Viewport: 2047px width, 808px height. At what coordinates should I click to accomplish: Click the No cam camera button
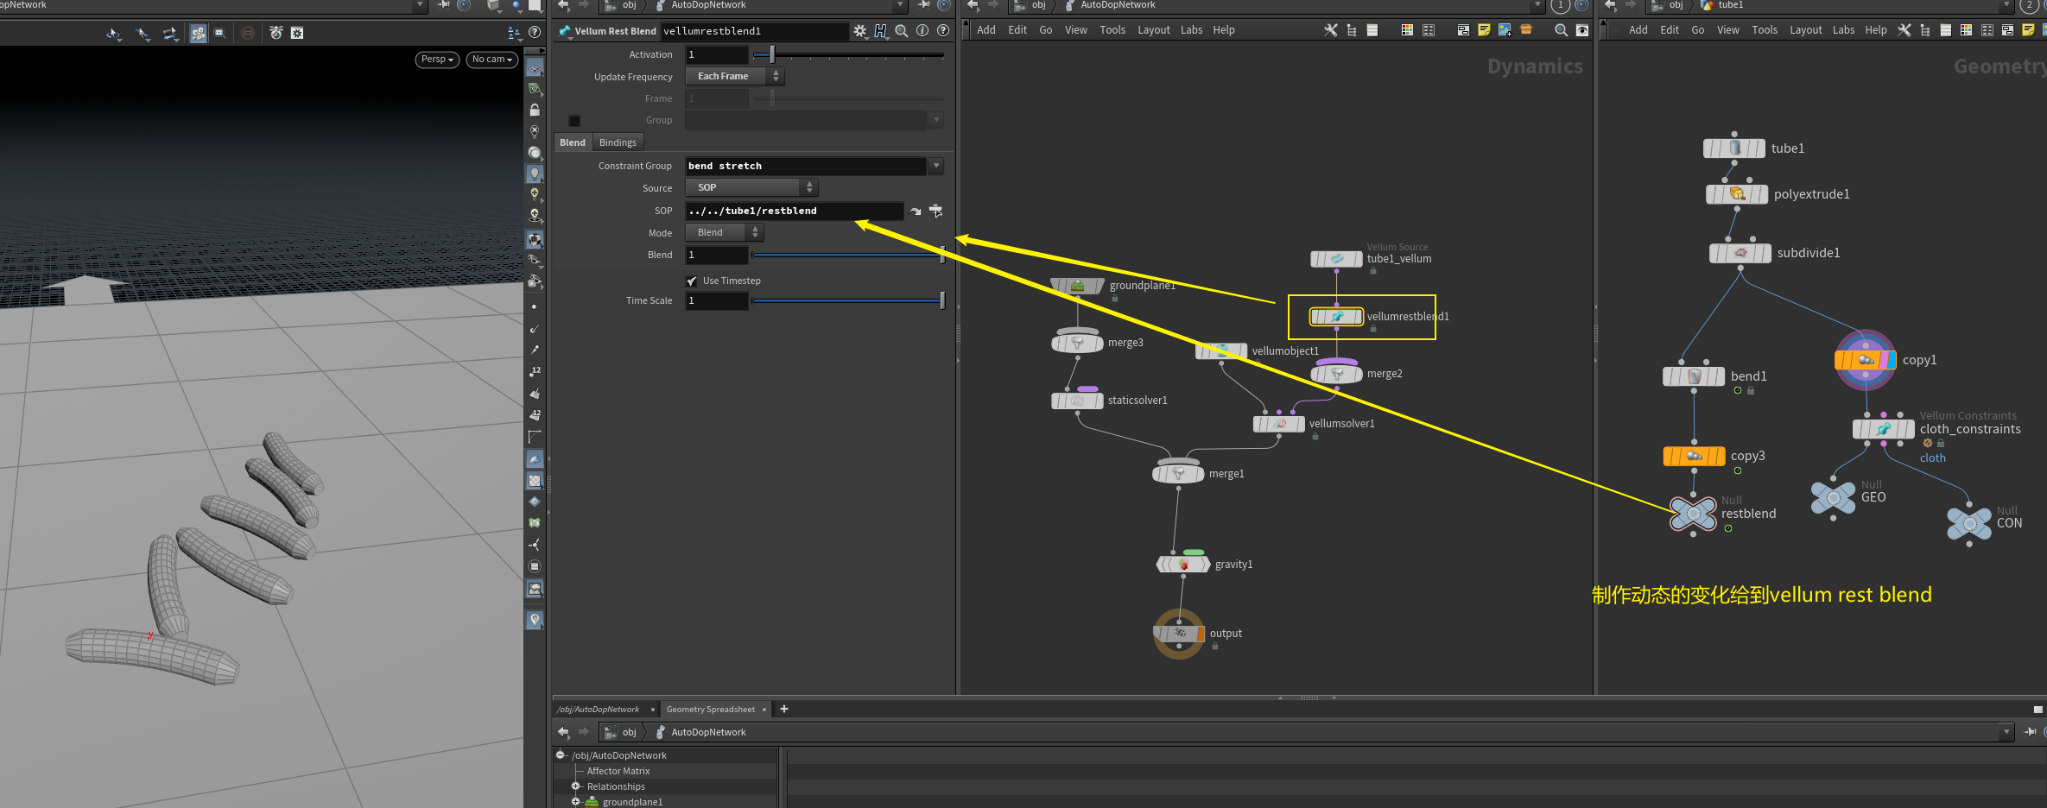(491, 60)
